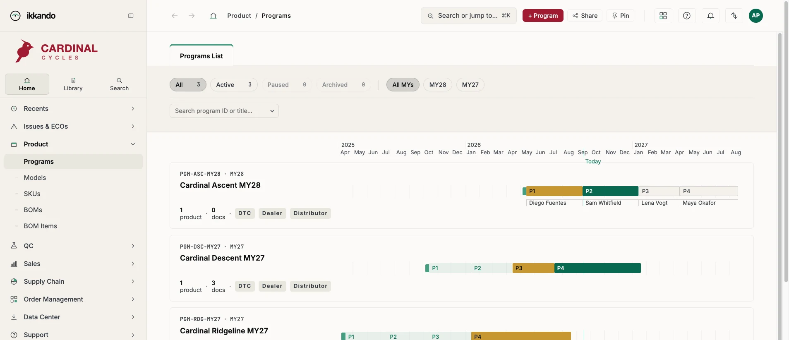Open Cardinal Ascent MY28 program
789x340 pixels.
[220, 185]
